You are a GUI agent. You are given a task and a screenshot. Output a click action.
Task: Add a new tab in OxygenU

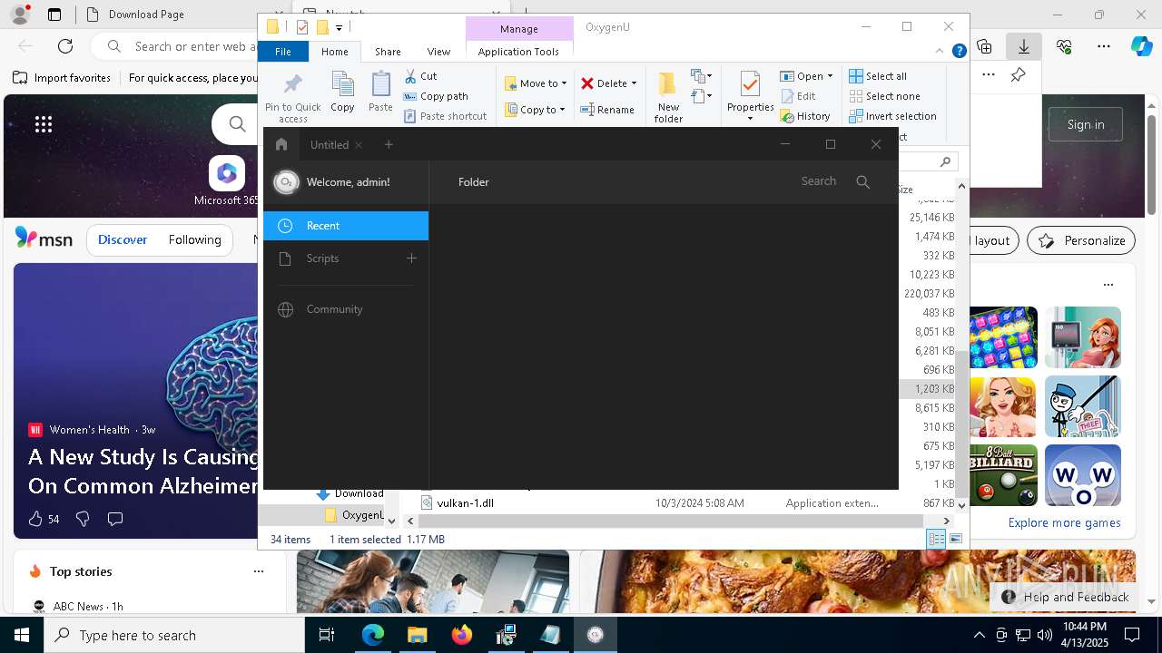coord(389,144)
